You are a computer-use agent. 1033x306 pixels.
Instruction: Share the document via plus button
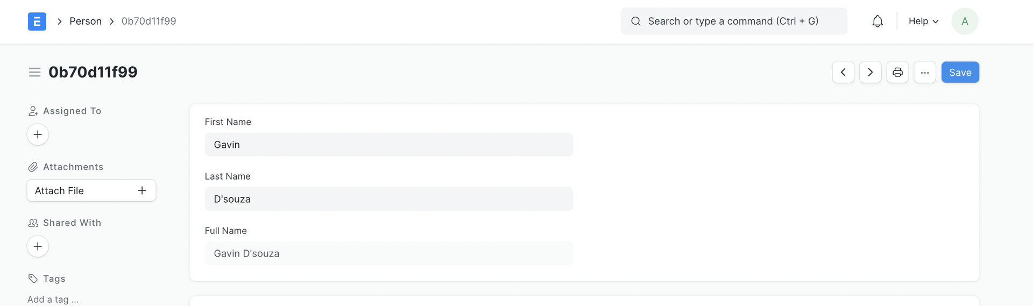click(x=38, y=246)
